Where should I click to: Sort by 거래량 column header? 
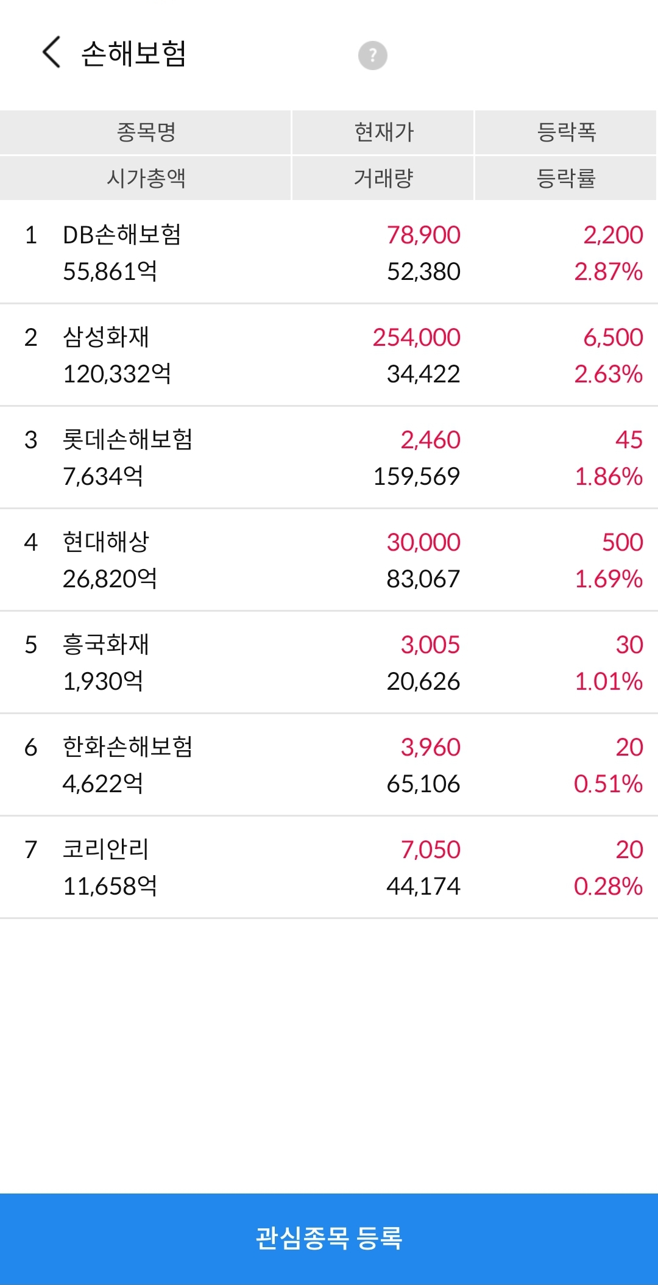click(x=383, y=178)
